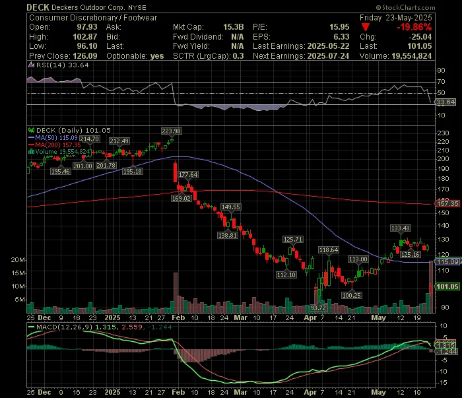The height and width of the screenshot is (398, 462).
Task: Click the Prev Close 126.09 value
Action: point(85,56)
